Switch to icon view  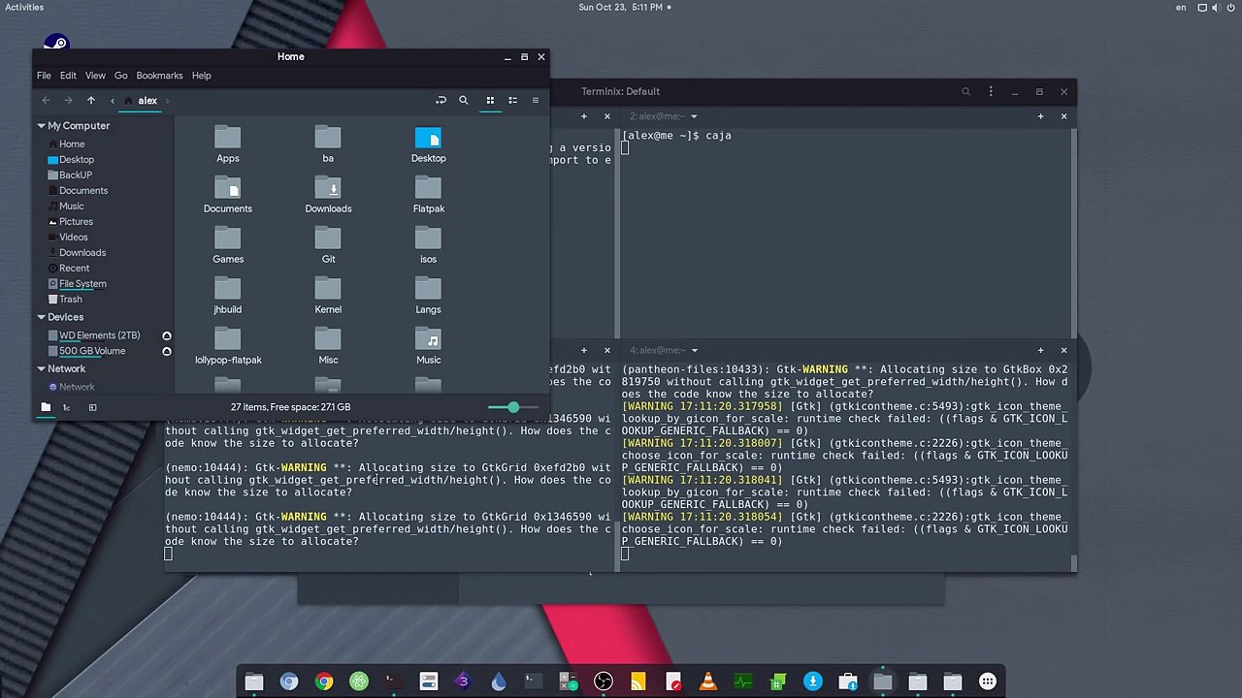pyautogui.click(x=490, y=100)
